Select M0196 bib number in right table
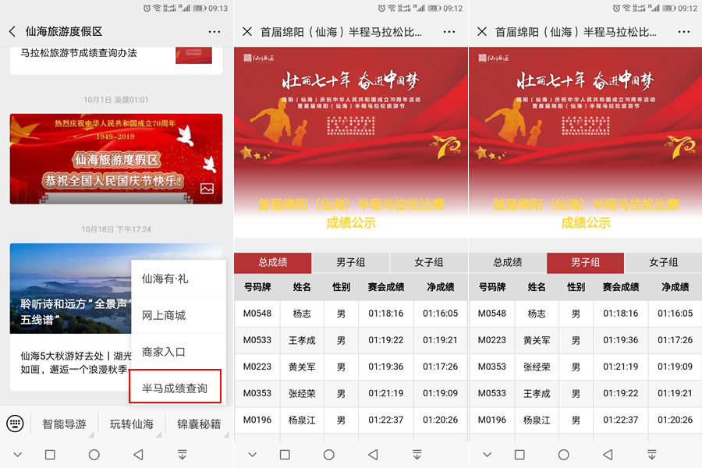The height and width of the screenshot is (468, 702). pos(492,420)
